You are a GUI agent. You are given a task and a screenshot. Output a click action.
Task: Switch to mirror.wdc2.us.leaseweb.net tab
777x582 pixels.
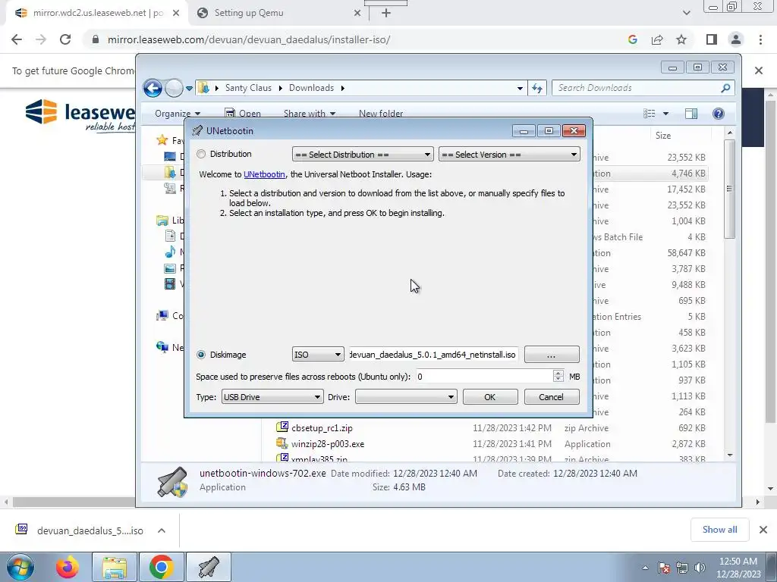pos(96,14)
